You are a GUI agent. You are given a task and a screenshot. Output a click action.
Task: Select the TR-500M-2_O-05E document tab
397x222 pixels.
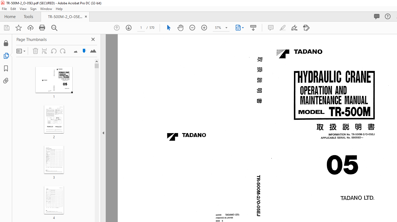click(65, 16)
